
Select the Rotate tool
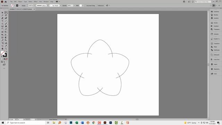click(x=2, y=29)
